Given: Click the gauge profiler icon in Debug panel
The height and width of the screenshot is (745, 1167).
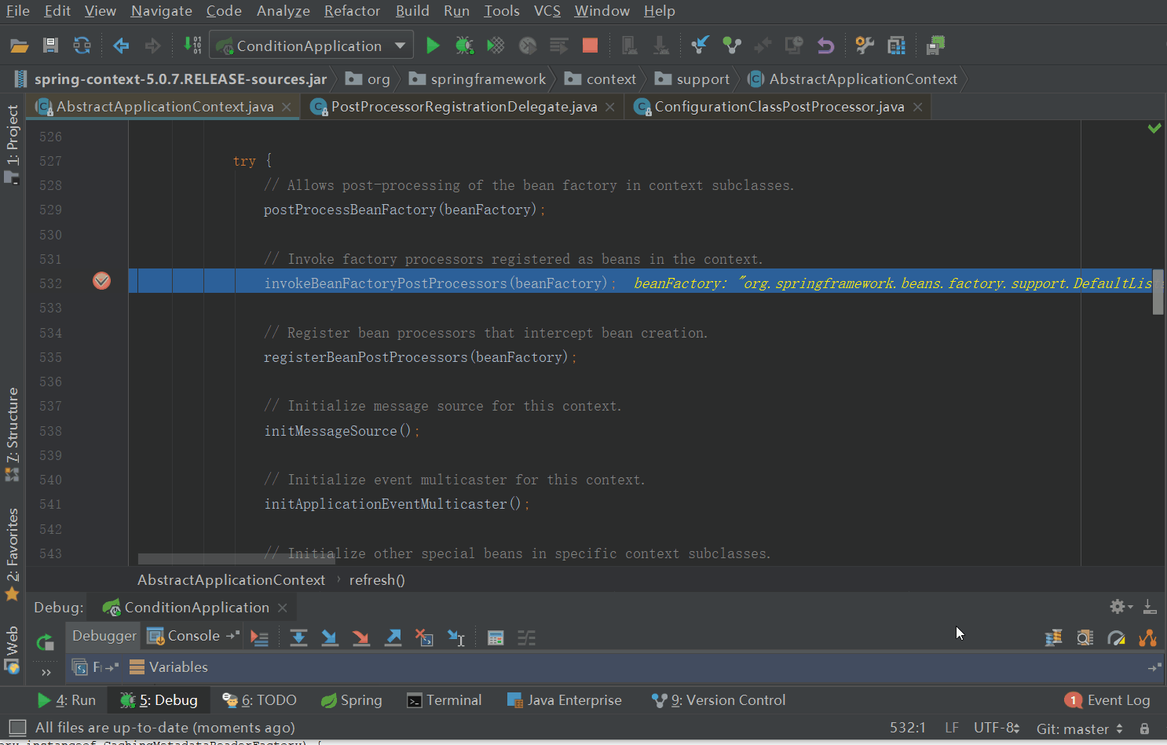Looking at the screenshot, I should pos(1116,637).
